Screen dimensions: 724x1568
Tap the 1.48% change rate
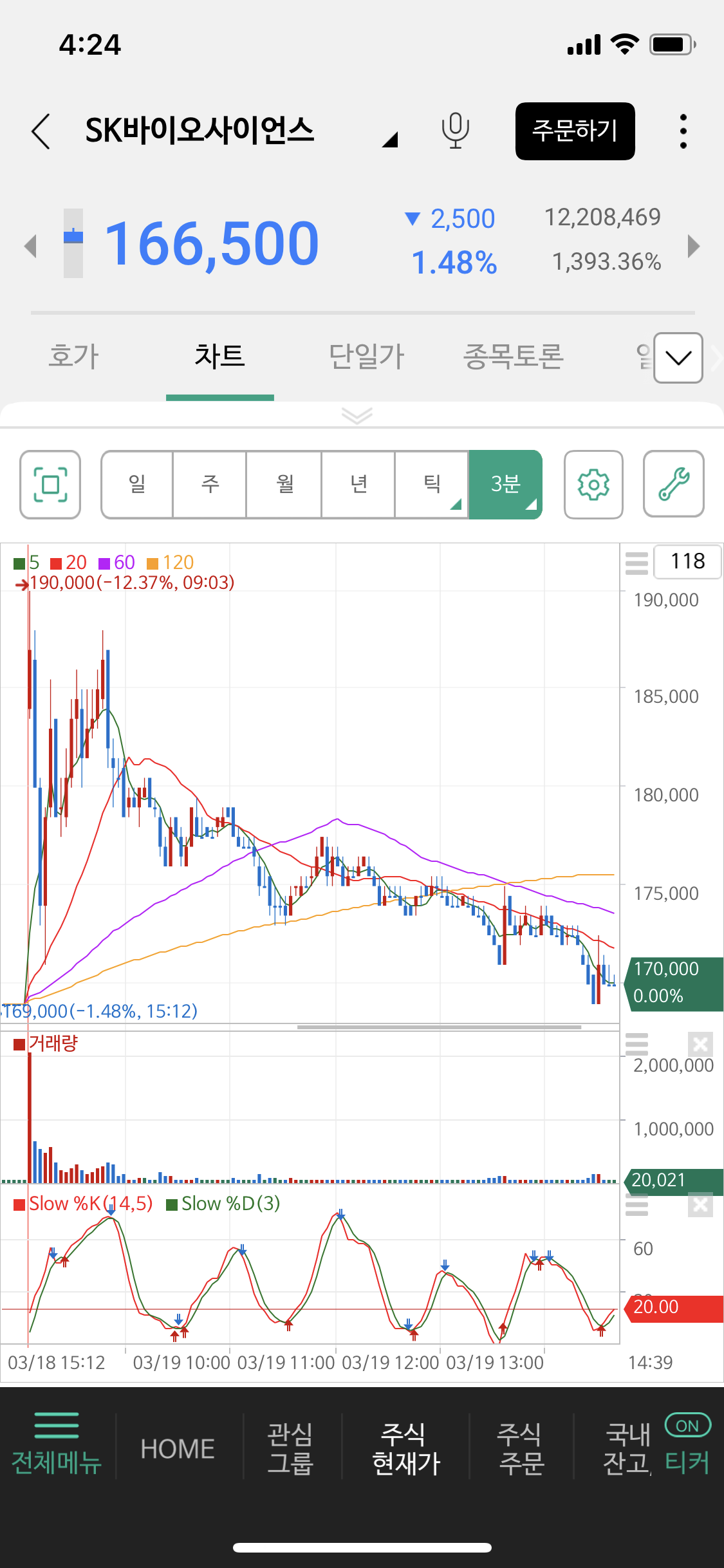pos(454,263)
